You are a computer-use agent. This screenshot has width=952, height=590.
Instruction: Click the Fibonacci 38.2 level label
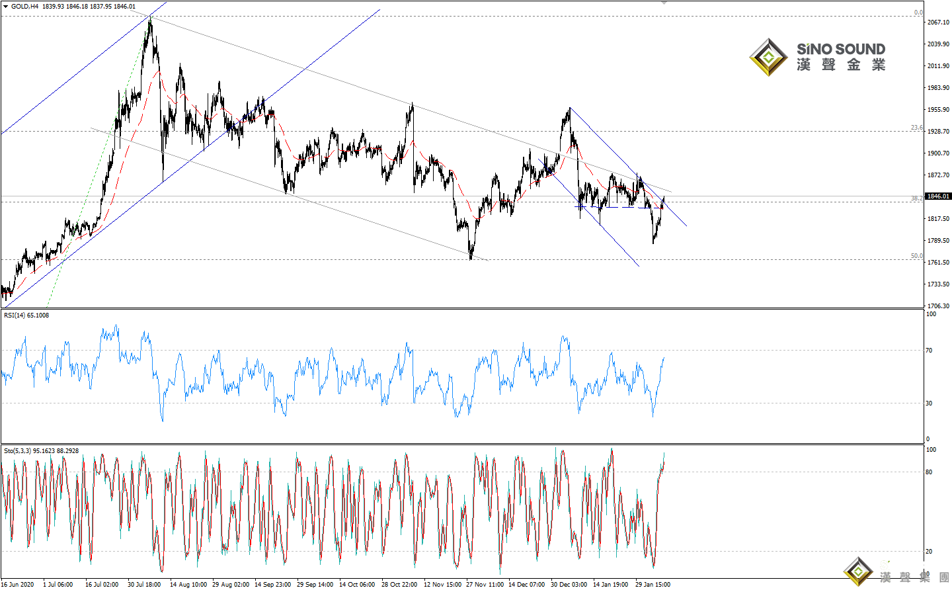[x=916, y=198]
